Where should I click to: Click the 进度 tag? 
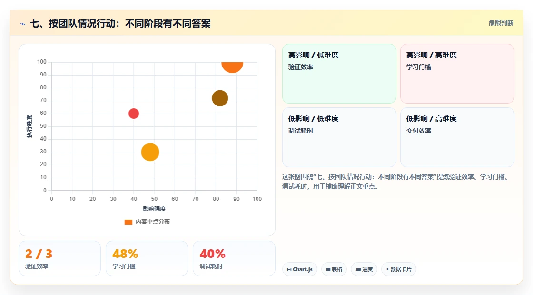pos(364,269)
